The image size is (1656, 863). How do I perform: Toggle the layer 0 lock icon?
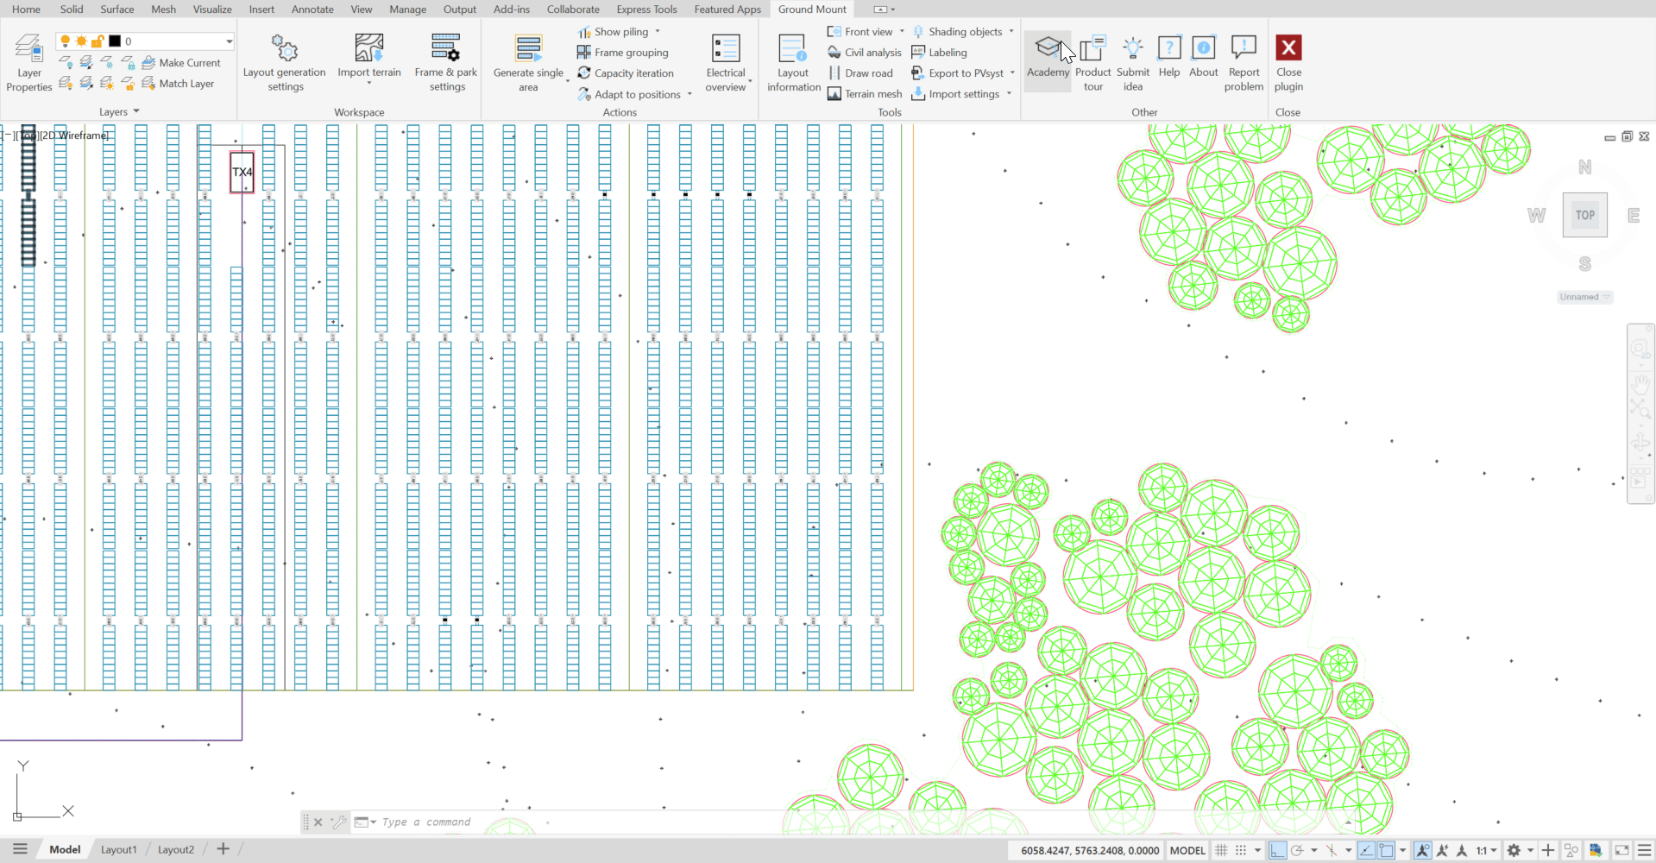[x=98, y=41]
